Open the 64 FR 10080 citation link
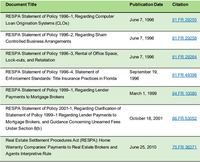The image size is (200, 162). [184, 93]
